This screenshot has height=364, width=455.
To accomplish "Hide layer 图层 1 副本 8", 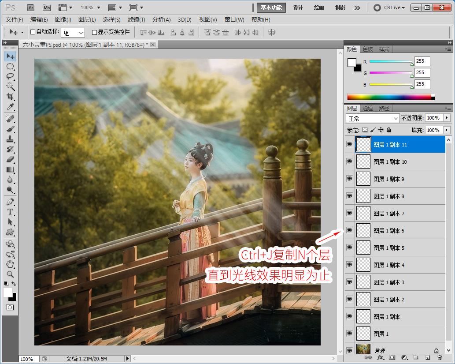I will (349, 196).
